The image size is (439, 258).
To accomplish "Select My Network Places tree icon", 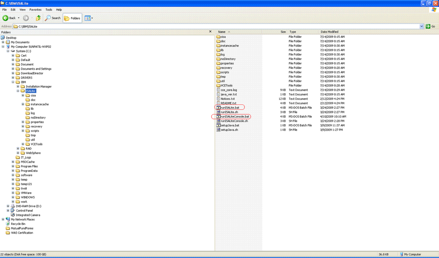I will click(x=8, y=219).
